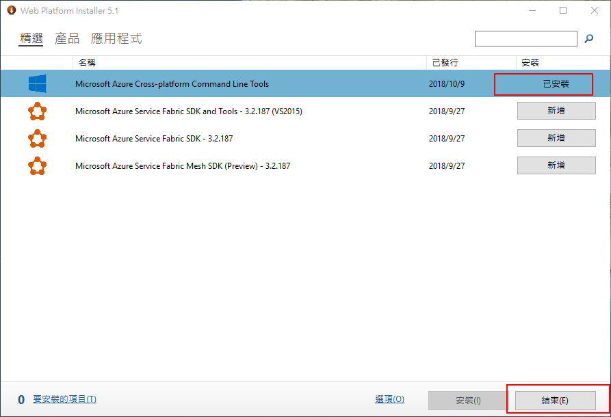The height and width of the screenshot is (417, 611).
Task: Click the 2018/10/9 release date cell
Action: pos(447,84)
